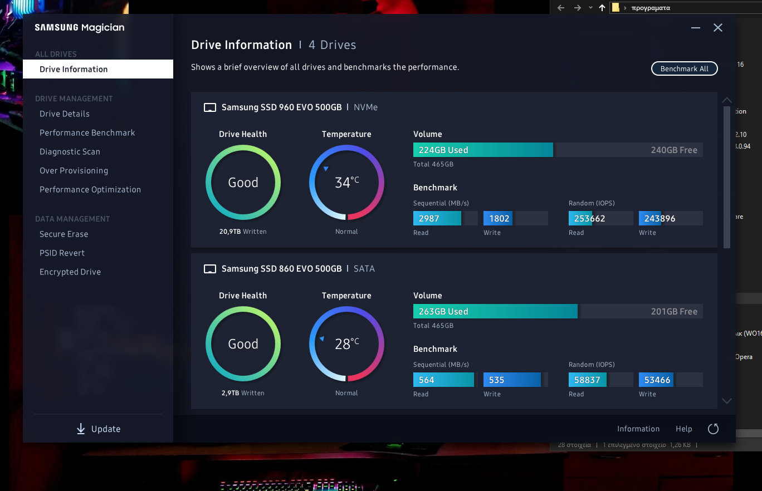Click the 28°C temperature gauge
Screen dimensions: 762x491
(346, 344)
